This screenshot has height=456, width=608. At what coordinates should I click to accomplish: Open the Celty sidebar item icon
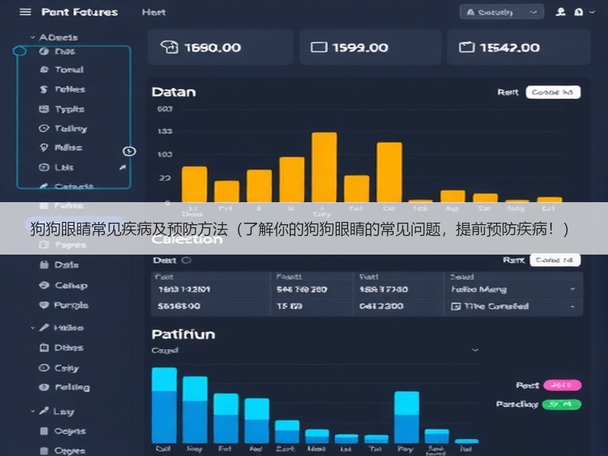tap(44, 368)
